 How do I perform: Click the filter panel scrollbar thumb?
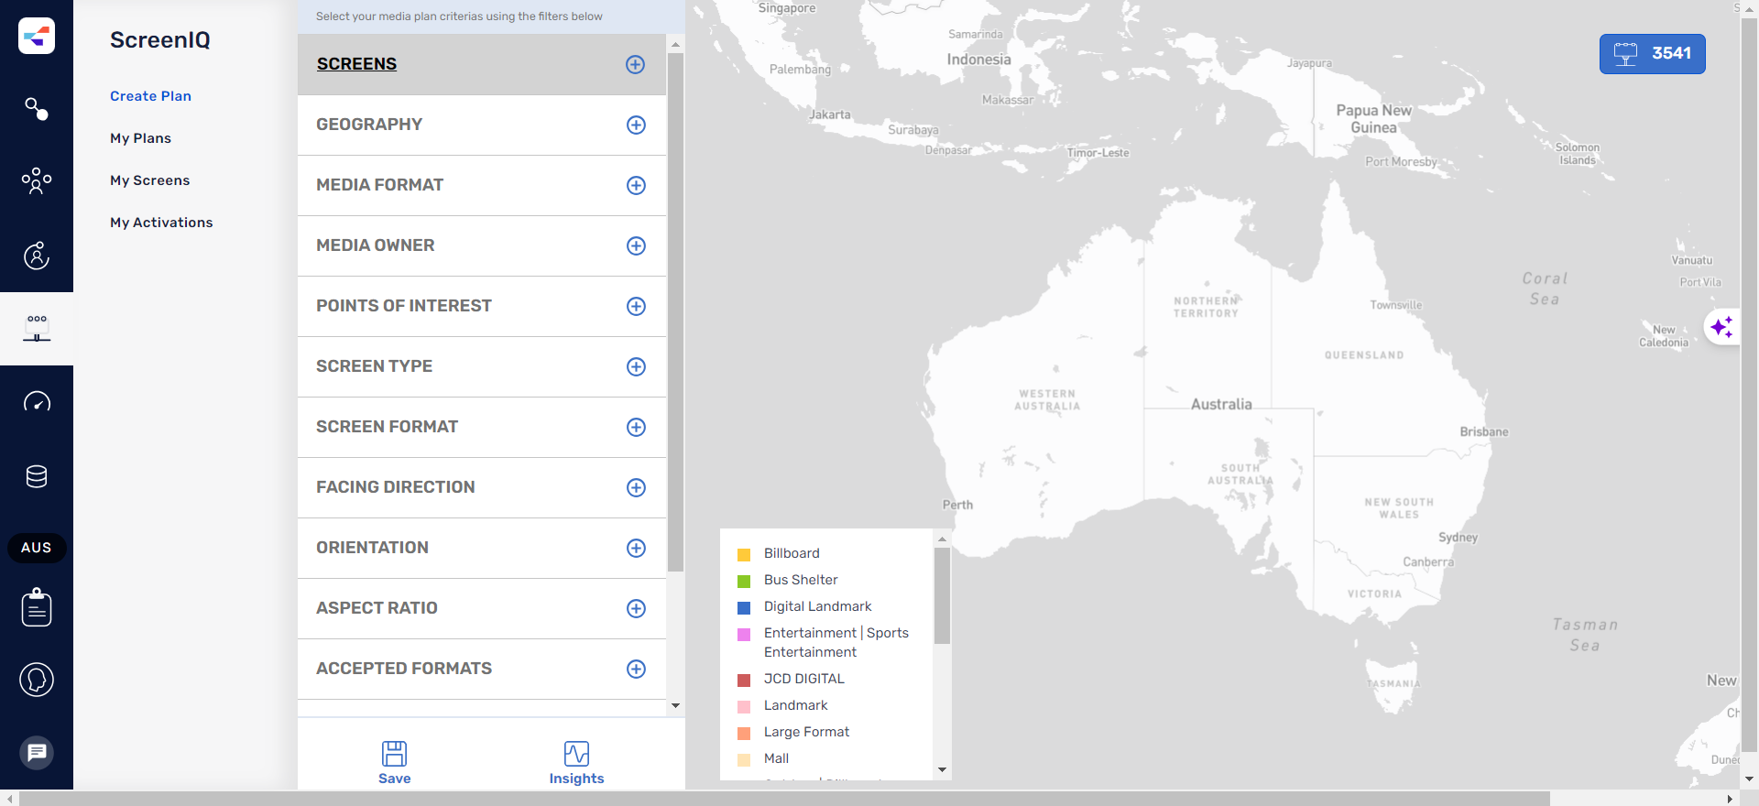click(676, 311)
